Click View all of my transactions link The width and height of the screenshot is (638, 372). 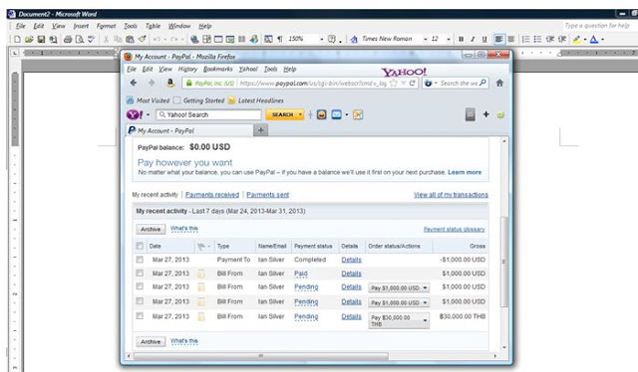[x=451, y=195]
